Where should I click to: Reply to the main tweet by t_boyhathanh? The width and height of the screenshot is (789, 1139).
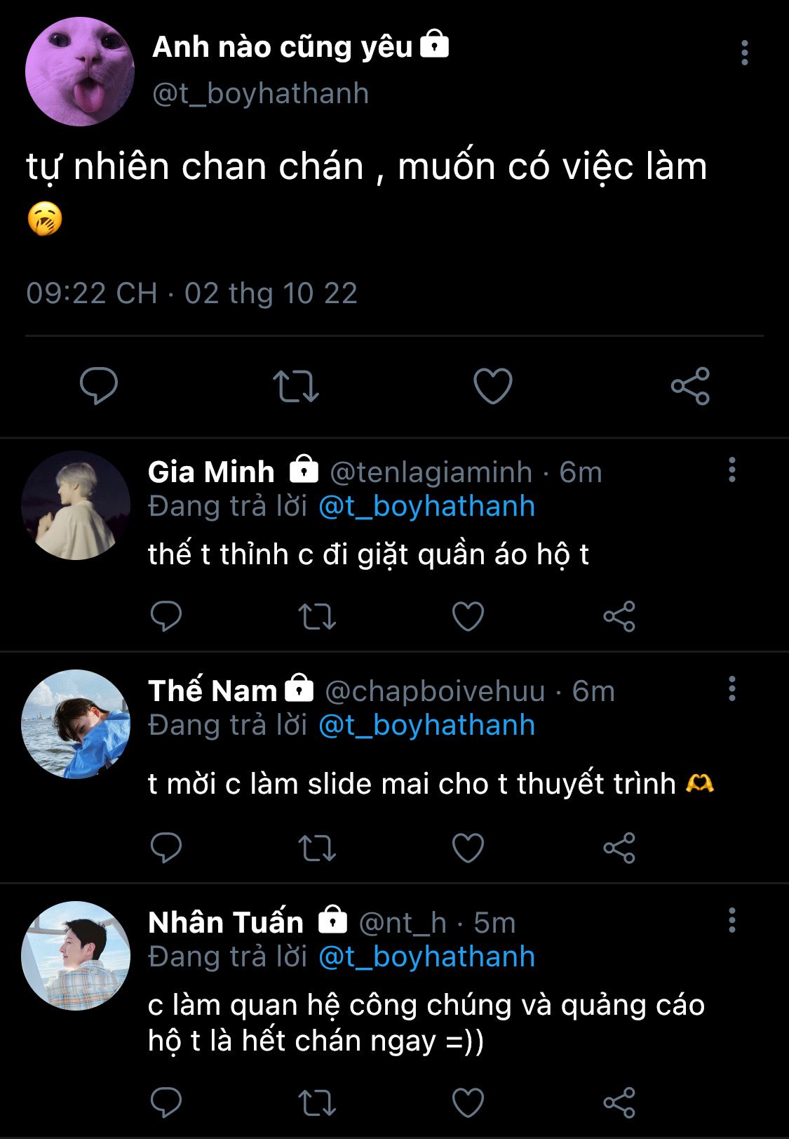pyautogui.click(x=99, y=385)
